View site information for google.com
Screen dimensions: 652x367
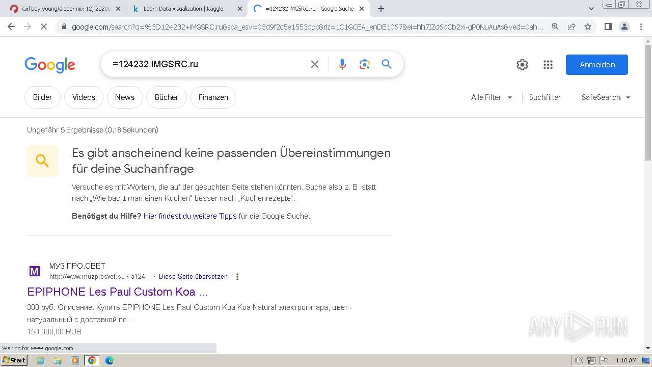pyautogui.click(x=64, y=27)
